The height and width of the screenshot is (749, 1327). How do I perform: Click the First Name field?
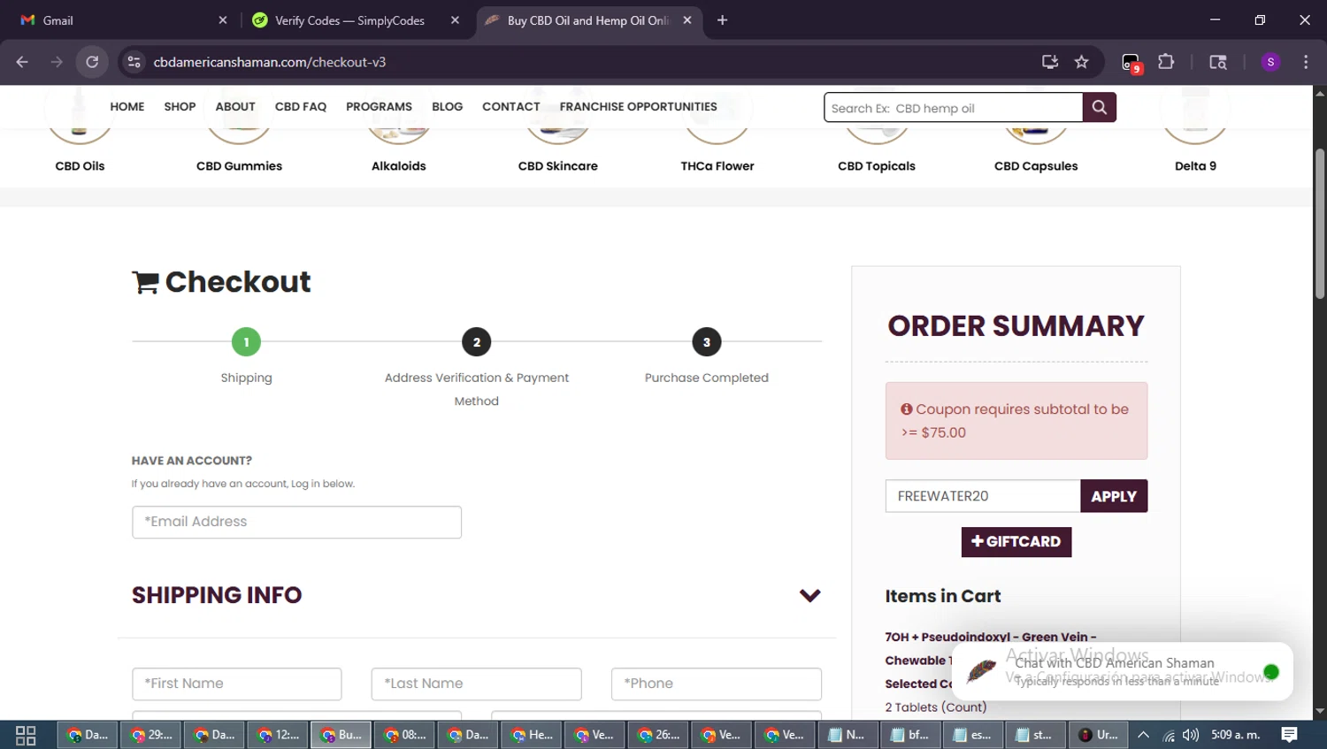tap(237, 684)
